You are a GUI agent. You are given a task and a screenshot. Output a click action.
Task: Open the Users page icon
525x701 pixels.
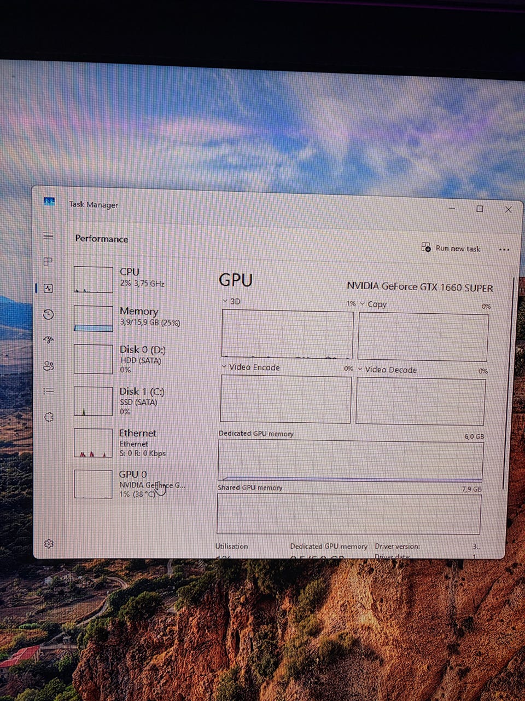48,365
